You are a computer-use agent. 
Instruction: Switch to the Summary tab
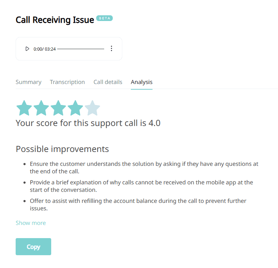(x=28, y=82)
